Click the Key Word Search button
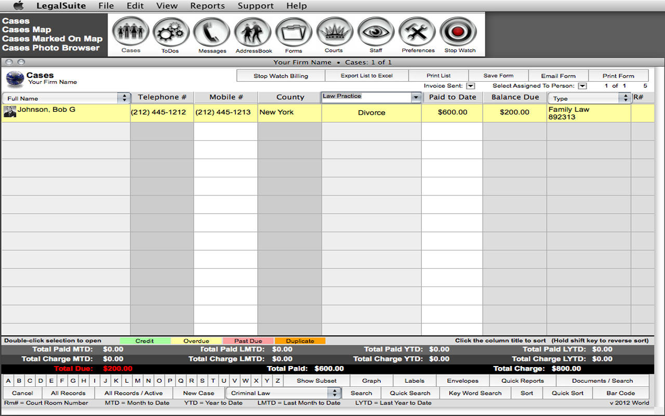This screenshot has width=665, height=416. pos(475,393)
